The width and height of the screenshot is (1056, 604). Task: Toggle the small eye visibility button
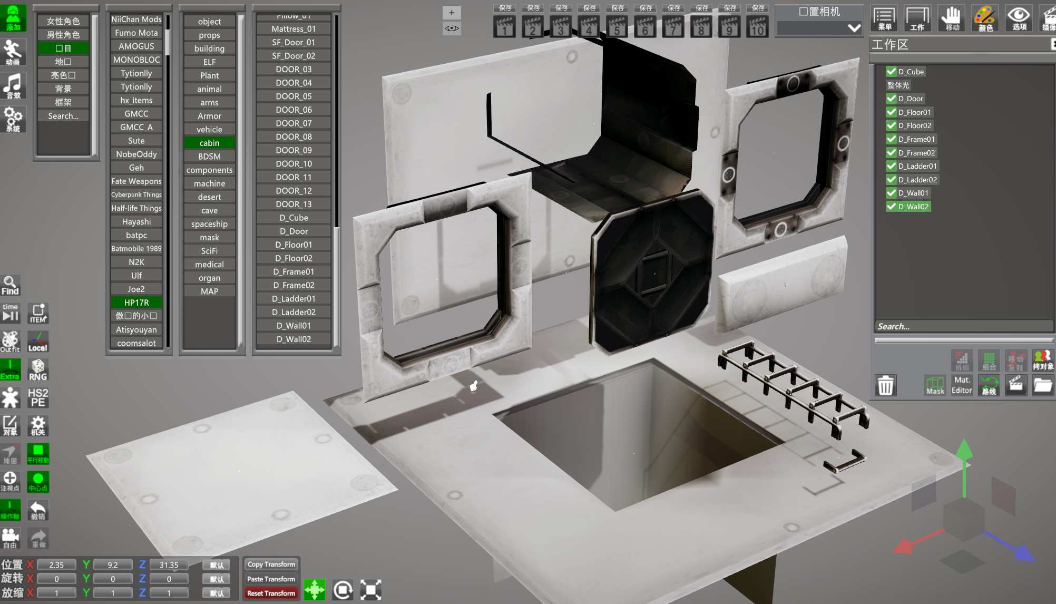(452, 28)
